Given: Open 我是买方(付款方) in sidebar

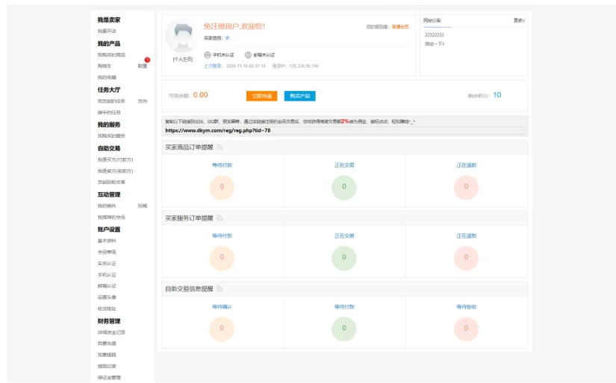Looking at the screenshot, I should click(x=115, y=160).
